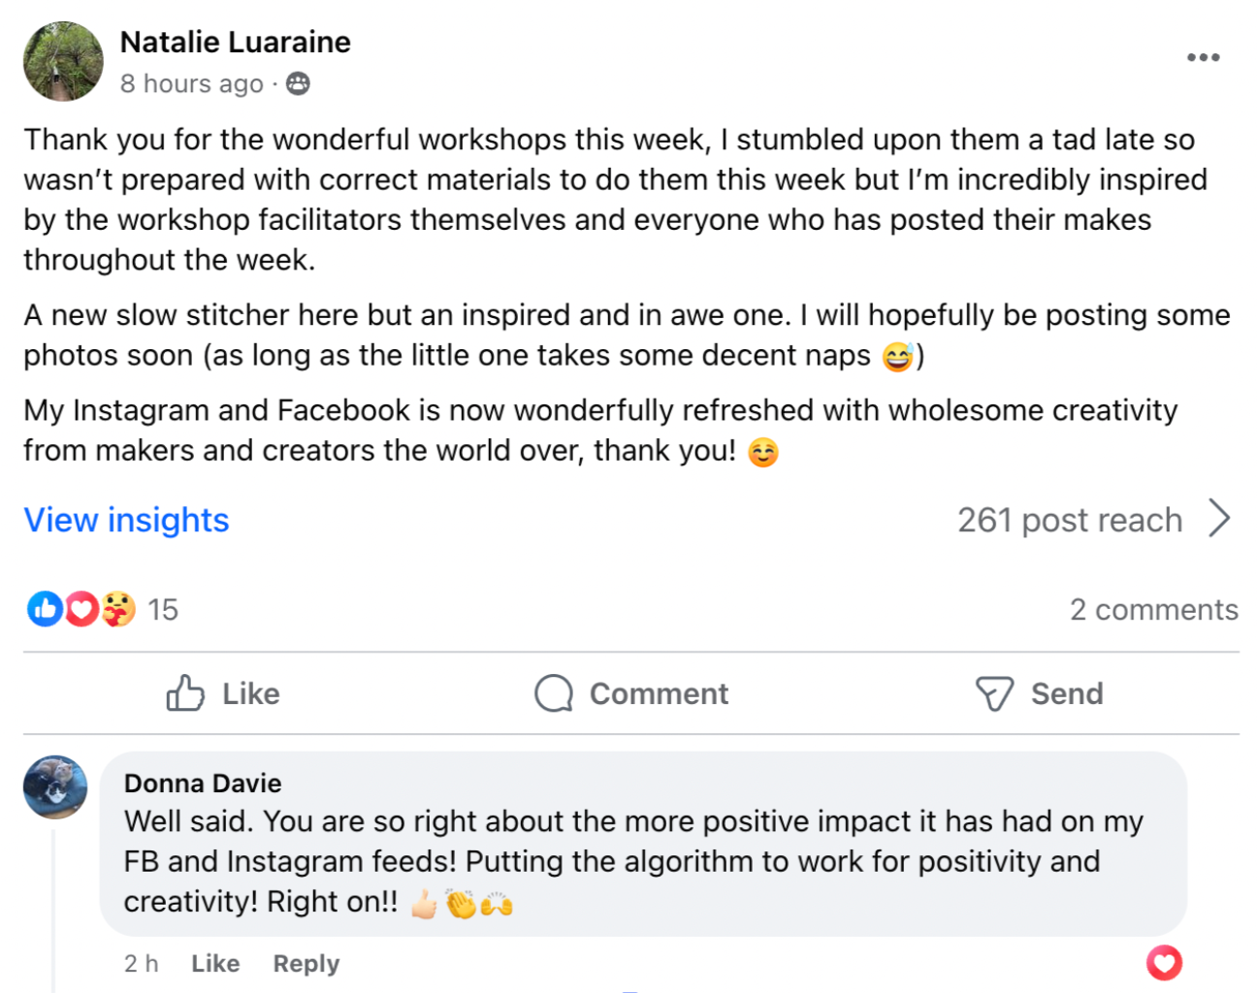Click the Comment speech bubble icon
Viewport: 1257px width, 993px height.
554,693
